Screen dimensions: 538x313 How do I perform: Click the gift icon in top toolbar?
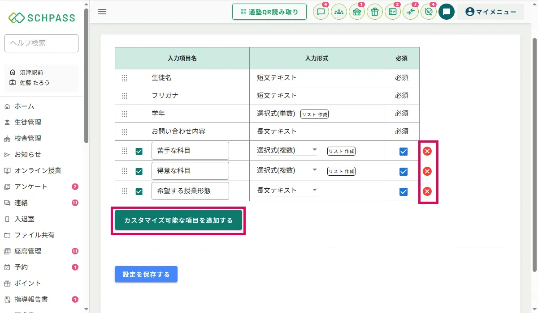coord(375,12)
